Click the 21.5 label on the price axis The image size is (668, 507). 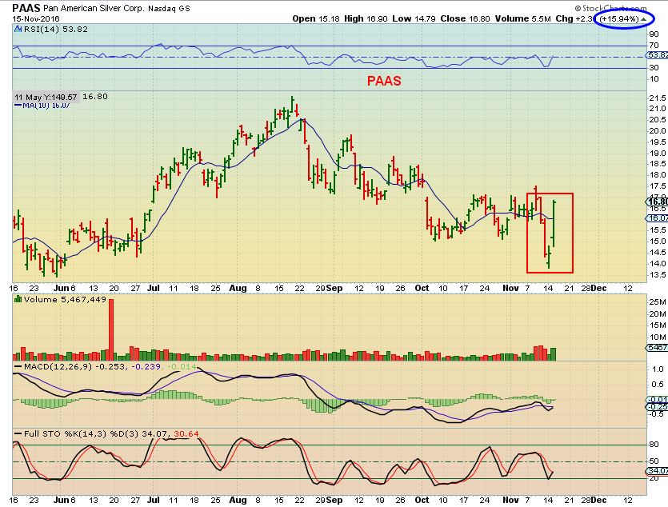click(x=658, y=98)
